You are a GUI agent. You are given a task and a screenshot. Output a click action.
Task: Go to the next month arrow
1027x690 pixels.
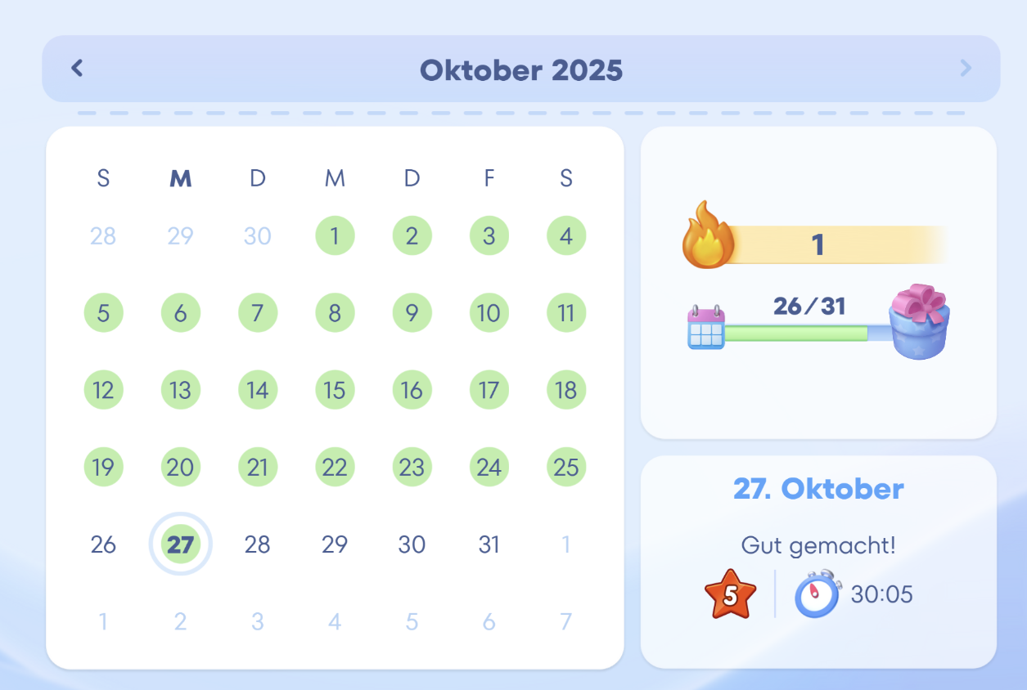pos(966,68)
